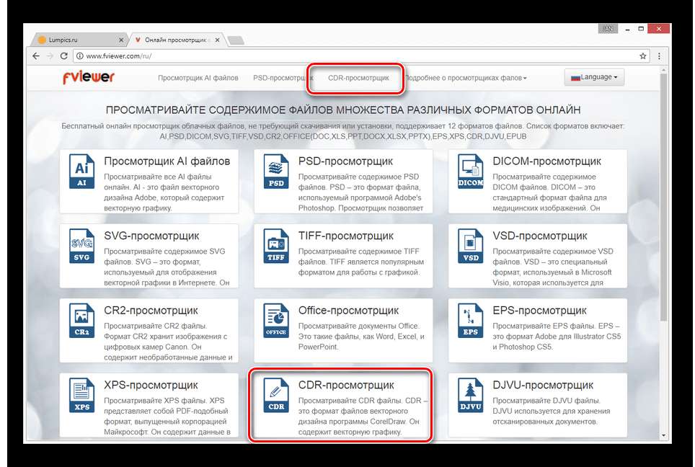Click the scrollbar down arrow
Screen dimensions: 695x467
pyautogui.click(x=663, y=435)
